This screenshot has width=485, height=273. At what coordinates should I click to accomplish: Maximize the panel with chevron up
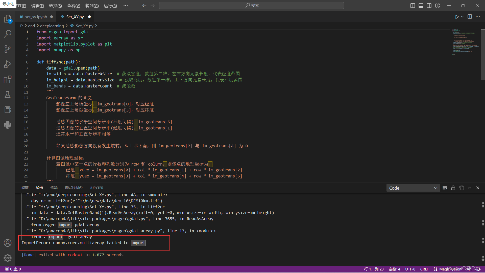(470, 188)
